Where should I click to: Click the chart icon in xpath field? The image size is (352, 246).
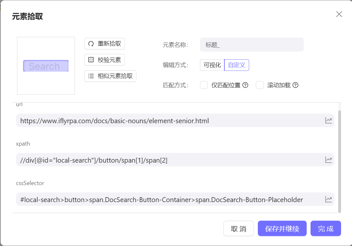(x=328, y=160)
